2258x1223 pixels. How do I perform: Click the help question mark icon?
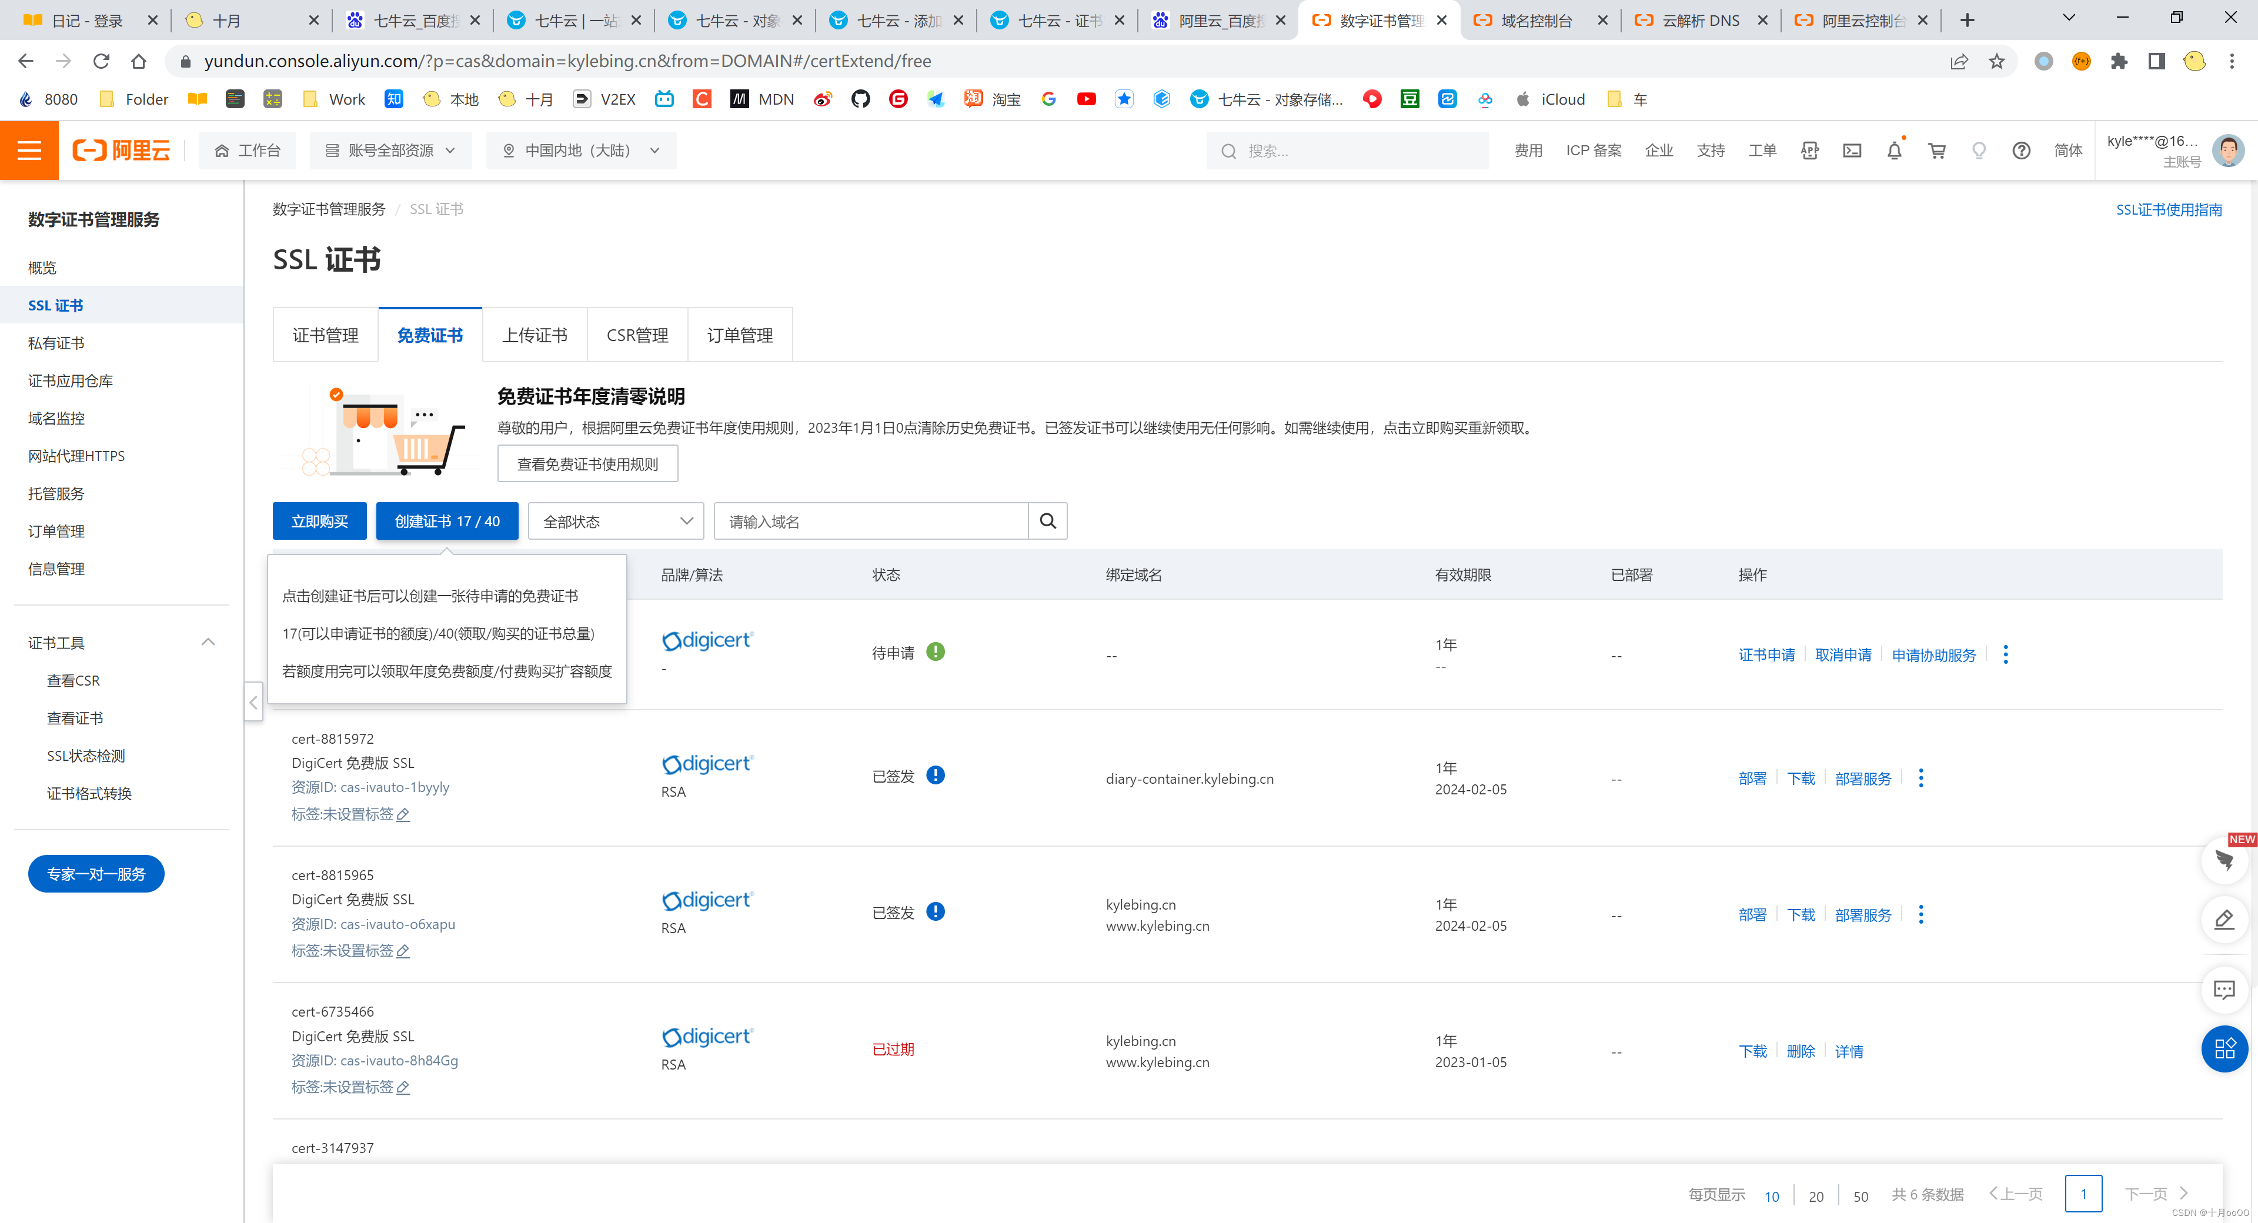tap(2020, 151)
